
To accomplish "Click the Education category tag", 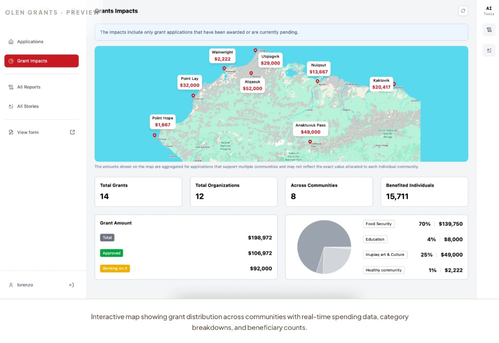I will click(x=375, y=239).
